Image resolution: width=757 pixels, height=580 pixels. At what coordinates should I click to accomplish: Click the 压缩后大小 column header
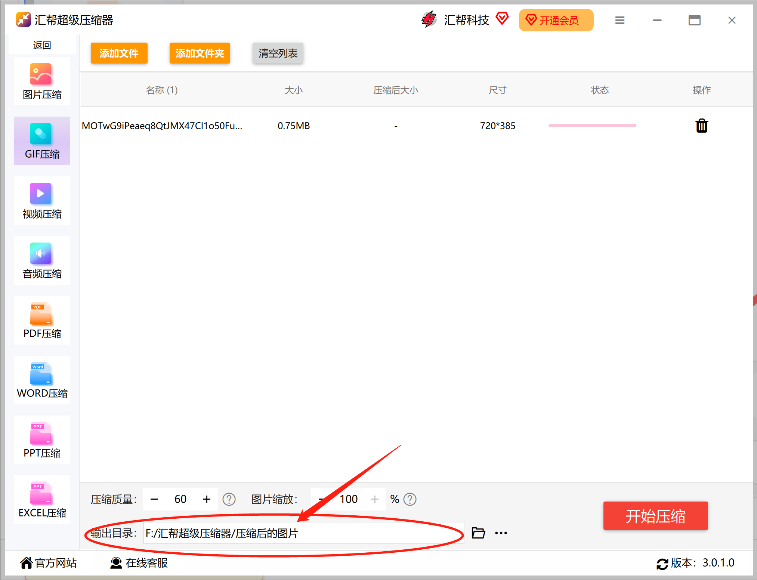pos(396,90)
